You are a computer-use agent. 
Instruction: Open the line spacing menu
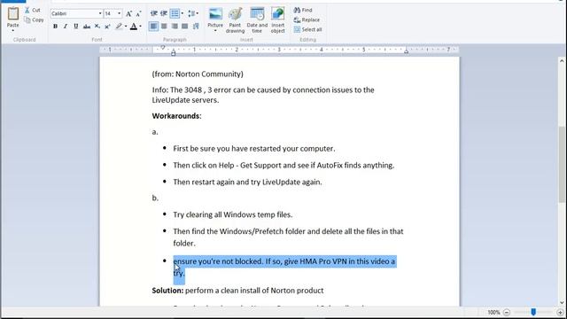pos(193,14)
